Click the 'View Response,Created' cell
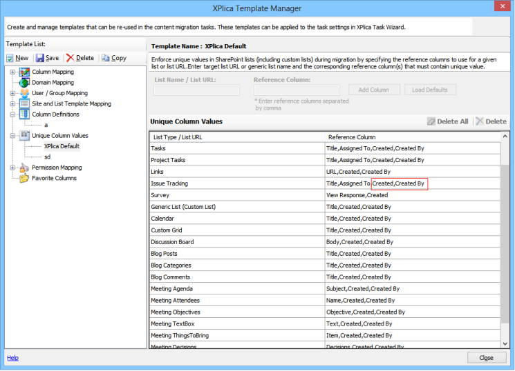This screenshot has height=371, width=515. [413, 195]
